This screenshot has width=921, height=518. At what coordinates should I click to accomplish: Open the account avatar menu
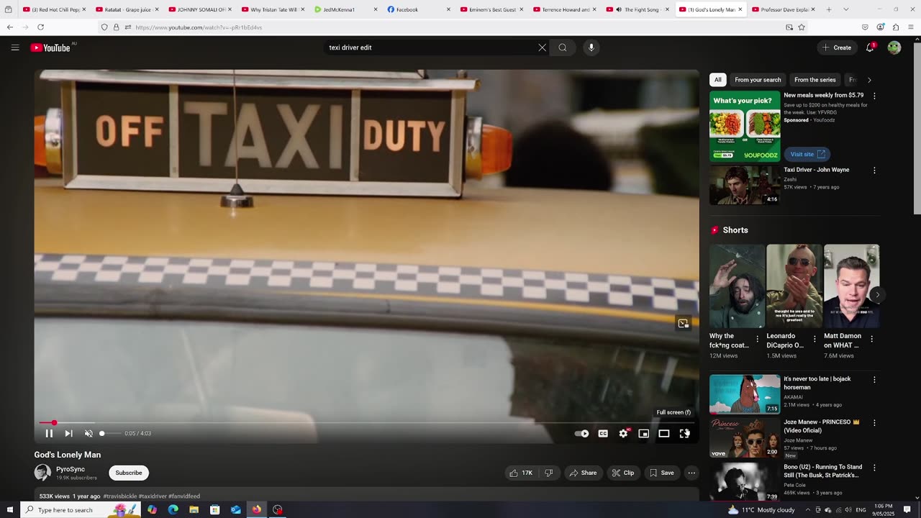click(x=894, y=47)
